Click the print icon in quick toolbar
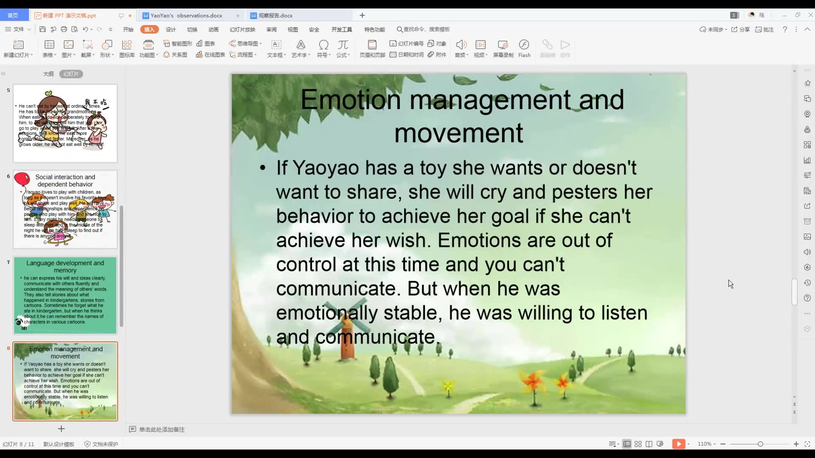The image size is (815, 458). (x=64, y=29)
